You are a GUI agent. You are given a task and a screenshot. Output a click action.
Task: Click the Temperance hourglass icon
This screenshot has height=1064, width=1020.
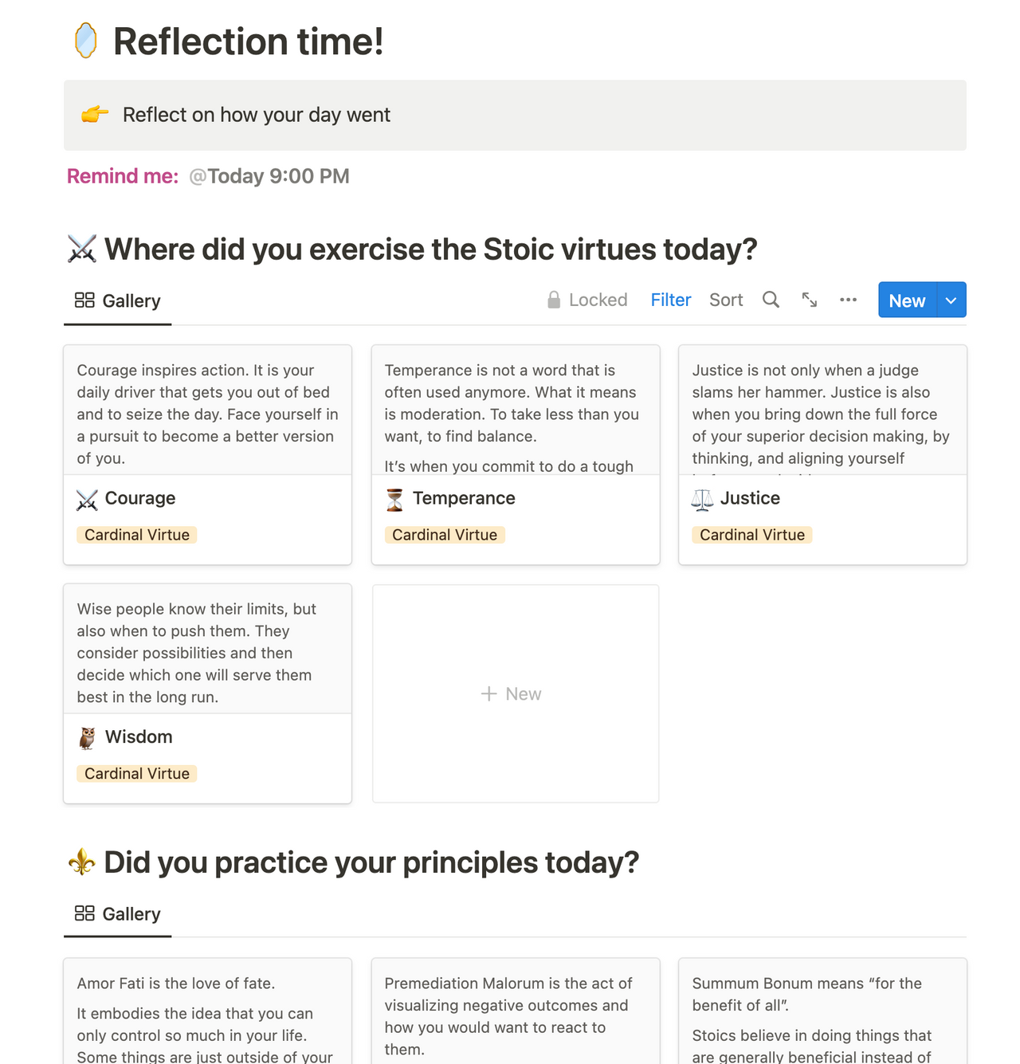(394, 500)
